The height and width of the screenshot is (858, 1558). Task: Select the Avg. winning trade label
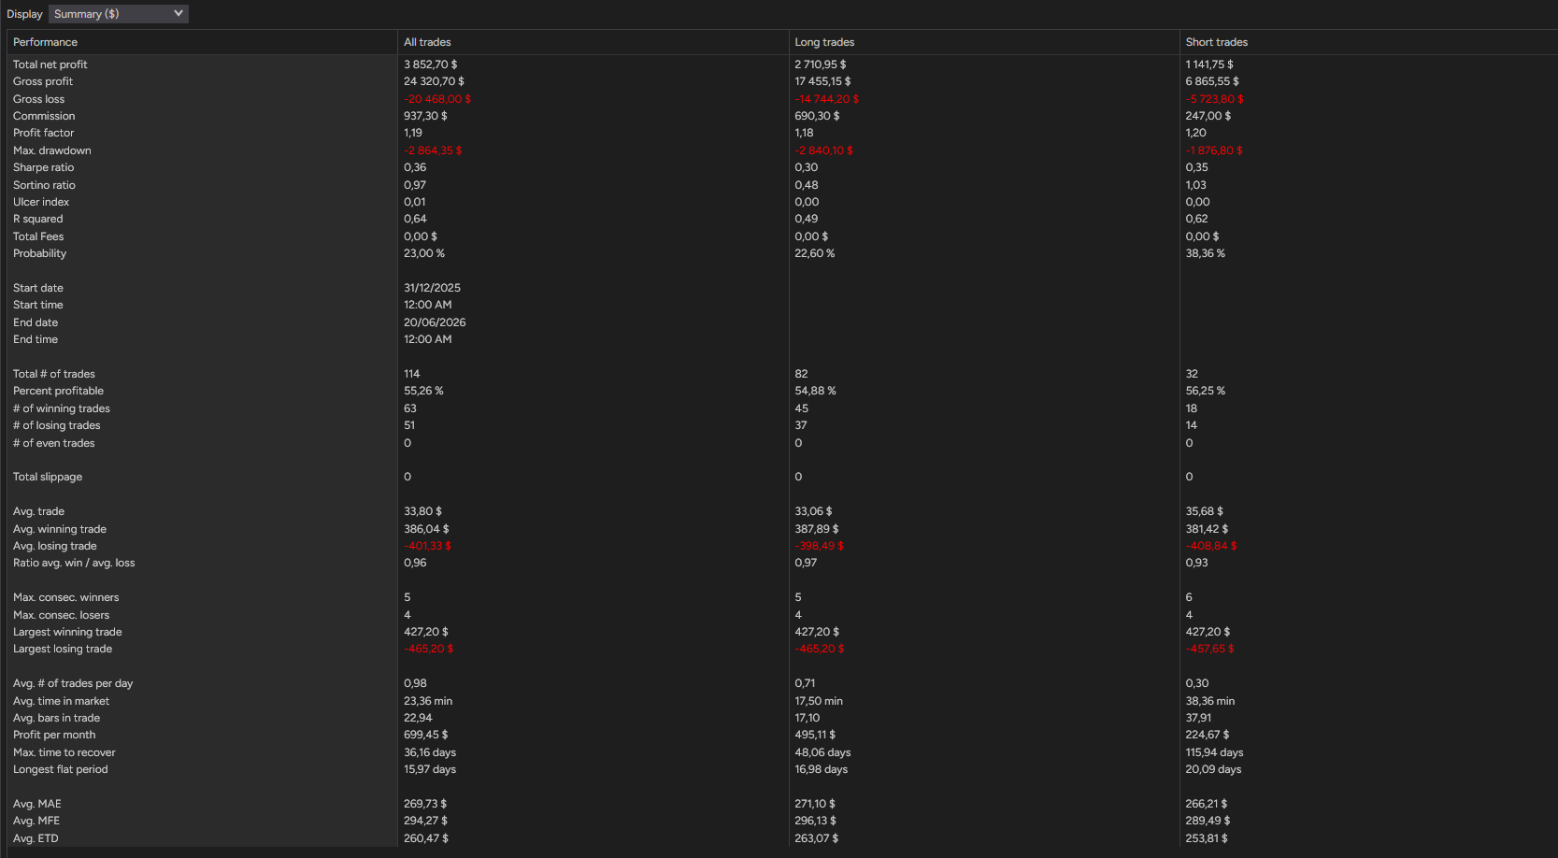coord(60,529)
